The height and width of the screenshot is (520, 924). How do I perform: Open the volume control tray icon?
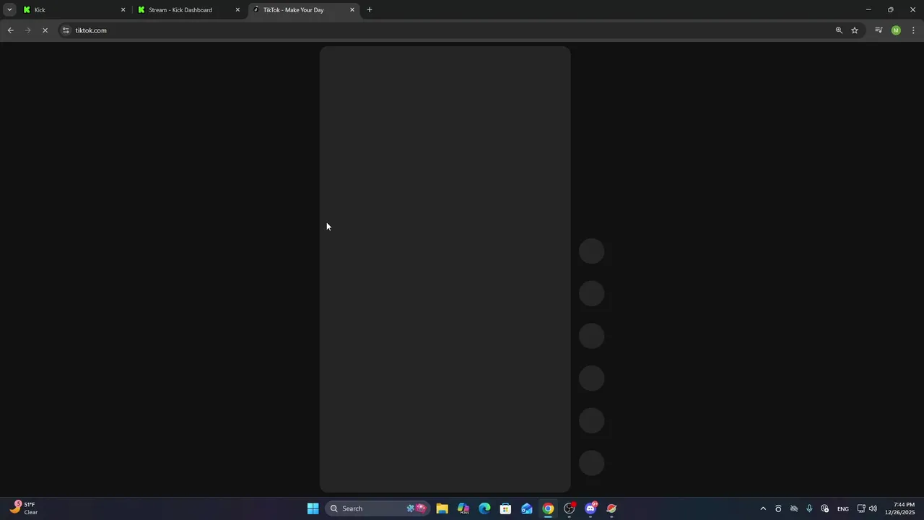[x=873, y=508]
